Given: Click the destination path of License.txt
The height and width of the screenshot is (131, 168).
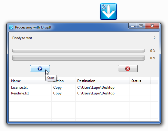Looking at the screenshot, I should tap(96, 88).
